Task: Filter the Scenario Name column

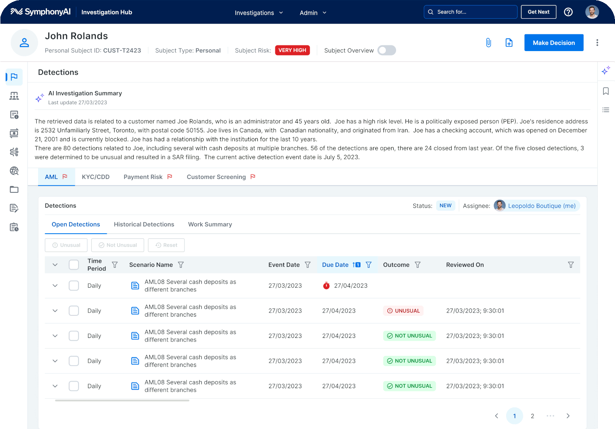Action: pos(181,265)
